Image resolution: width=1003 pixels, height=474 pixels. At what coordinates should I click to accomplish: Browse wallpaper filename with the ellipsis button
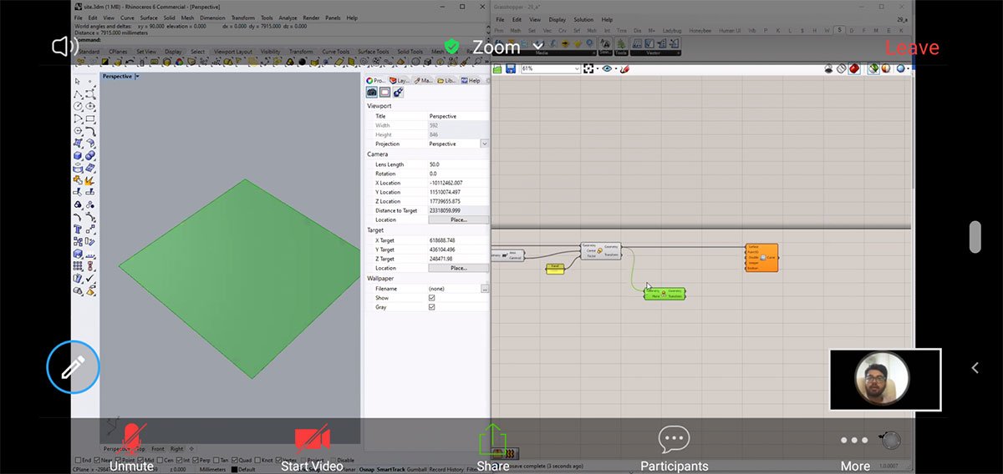click(485, 289)
